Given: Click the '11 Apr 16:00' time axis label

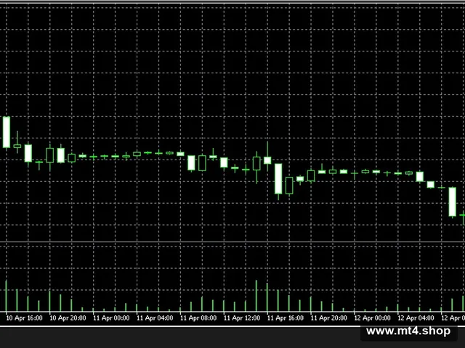Looking at the screenshot, I should click(x=286, y=318).
